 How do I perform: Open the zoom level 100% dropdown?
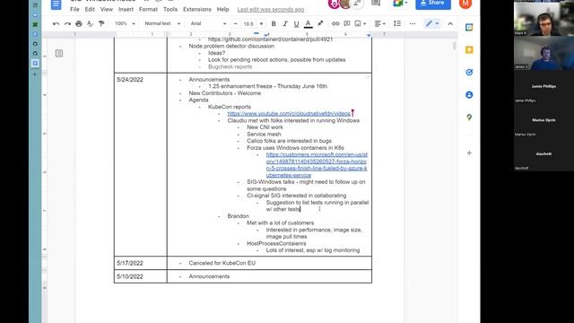[125, 24]
